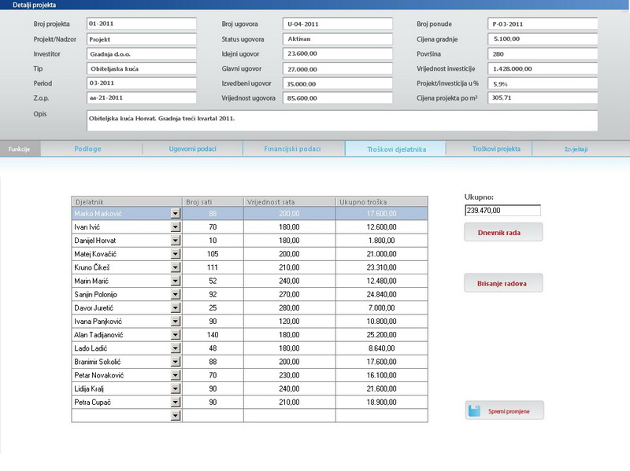Image resolution: width=630 pixels, height=471 pixels.
Task: Click hours value 140 for Alan Tadijanović
Action: pyautogui.click(x=213, y=335)
